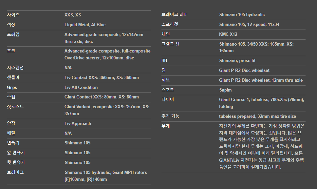The image size is (317, 189).
Task: Click the '핸들바' label
Action: click(x=13, y=77)
